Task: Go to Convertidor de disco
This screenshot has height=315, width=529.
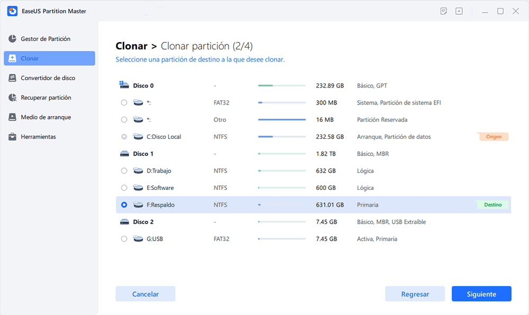Action: point(50,78)
